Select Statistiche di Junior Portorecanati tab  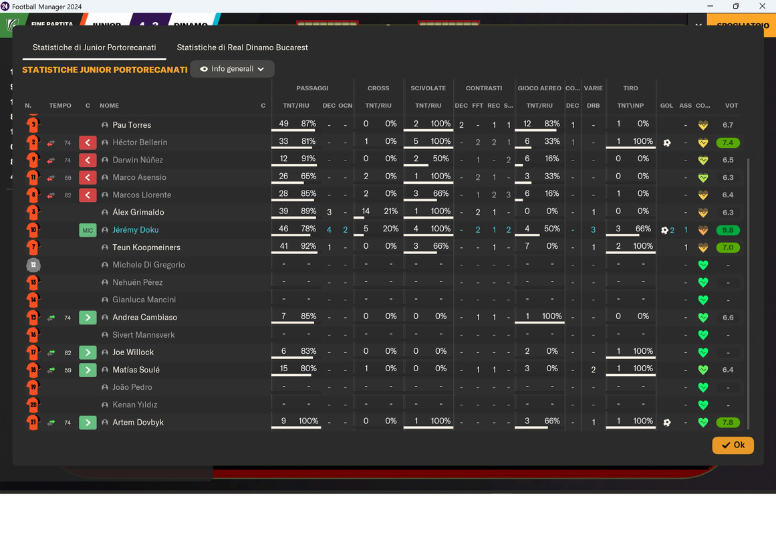(x=94, y=47)
